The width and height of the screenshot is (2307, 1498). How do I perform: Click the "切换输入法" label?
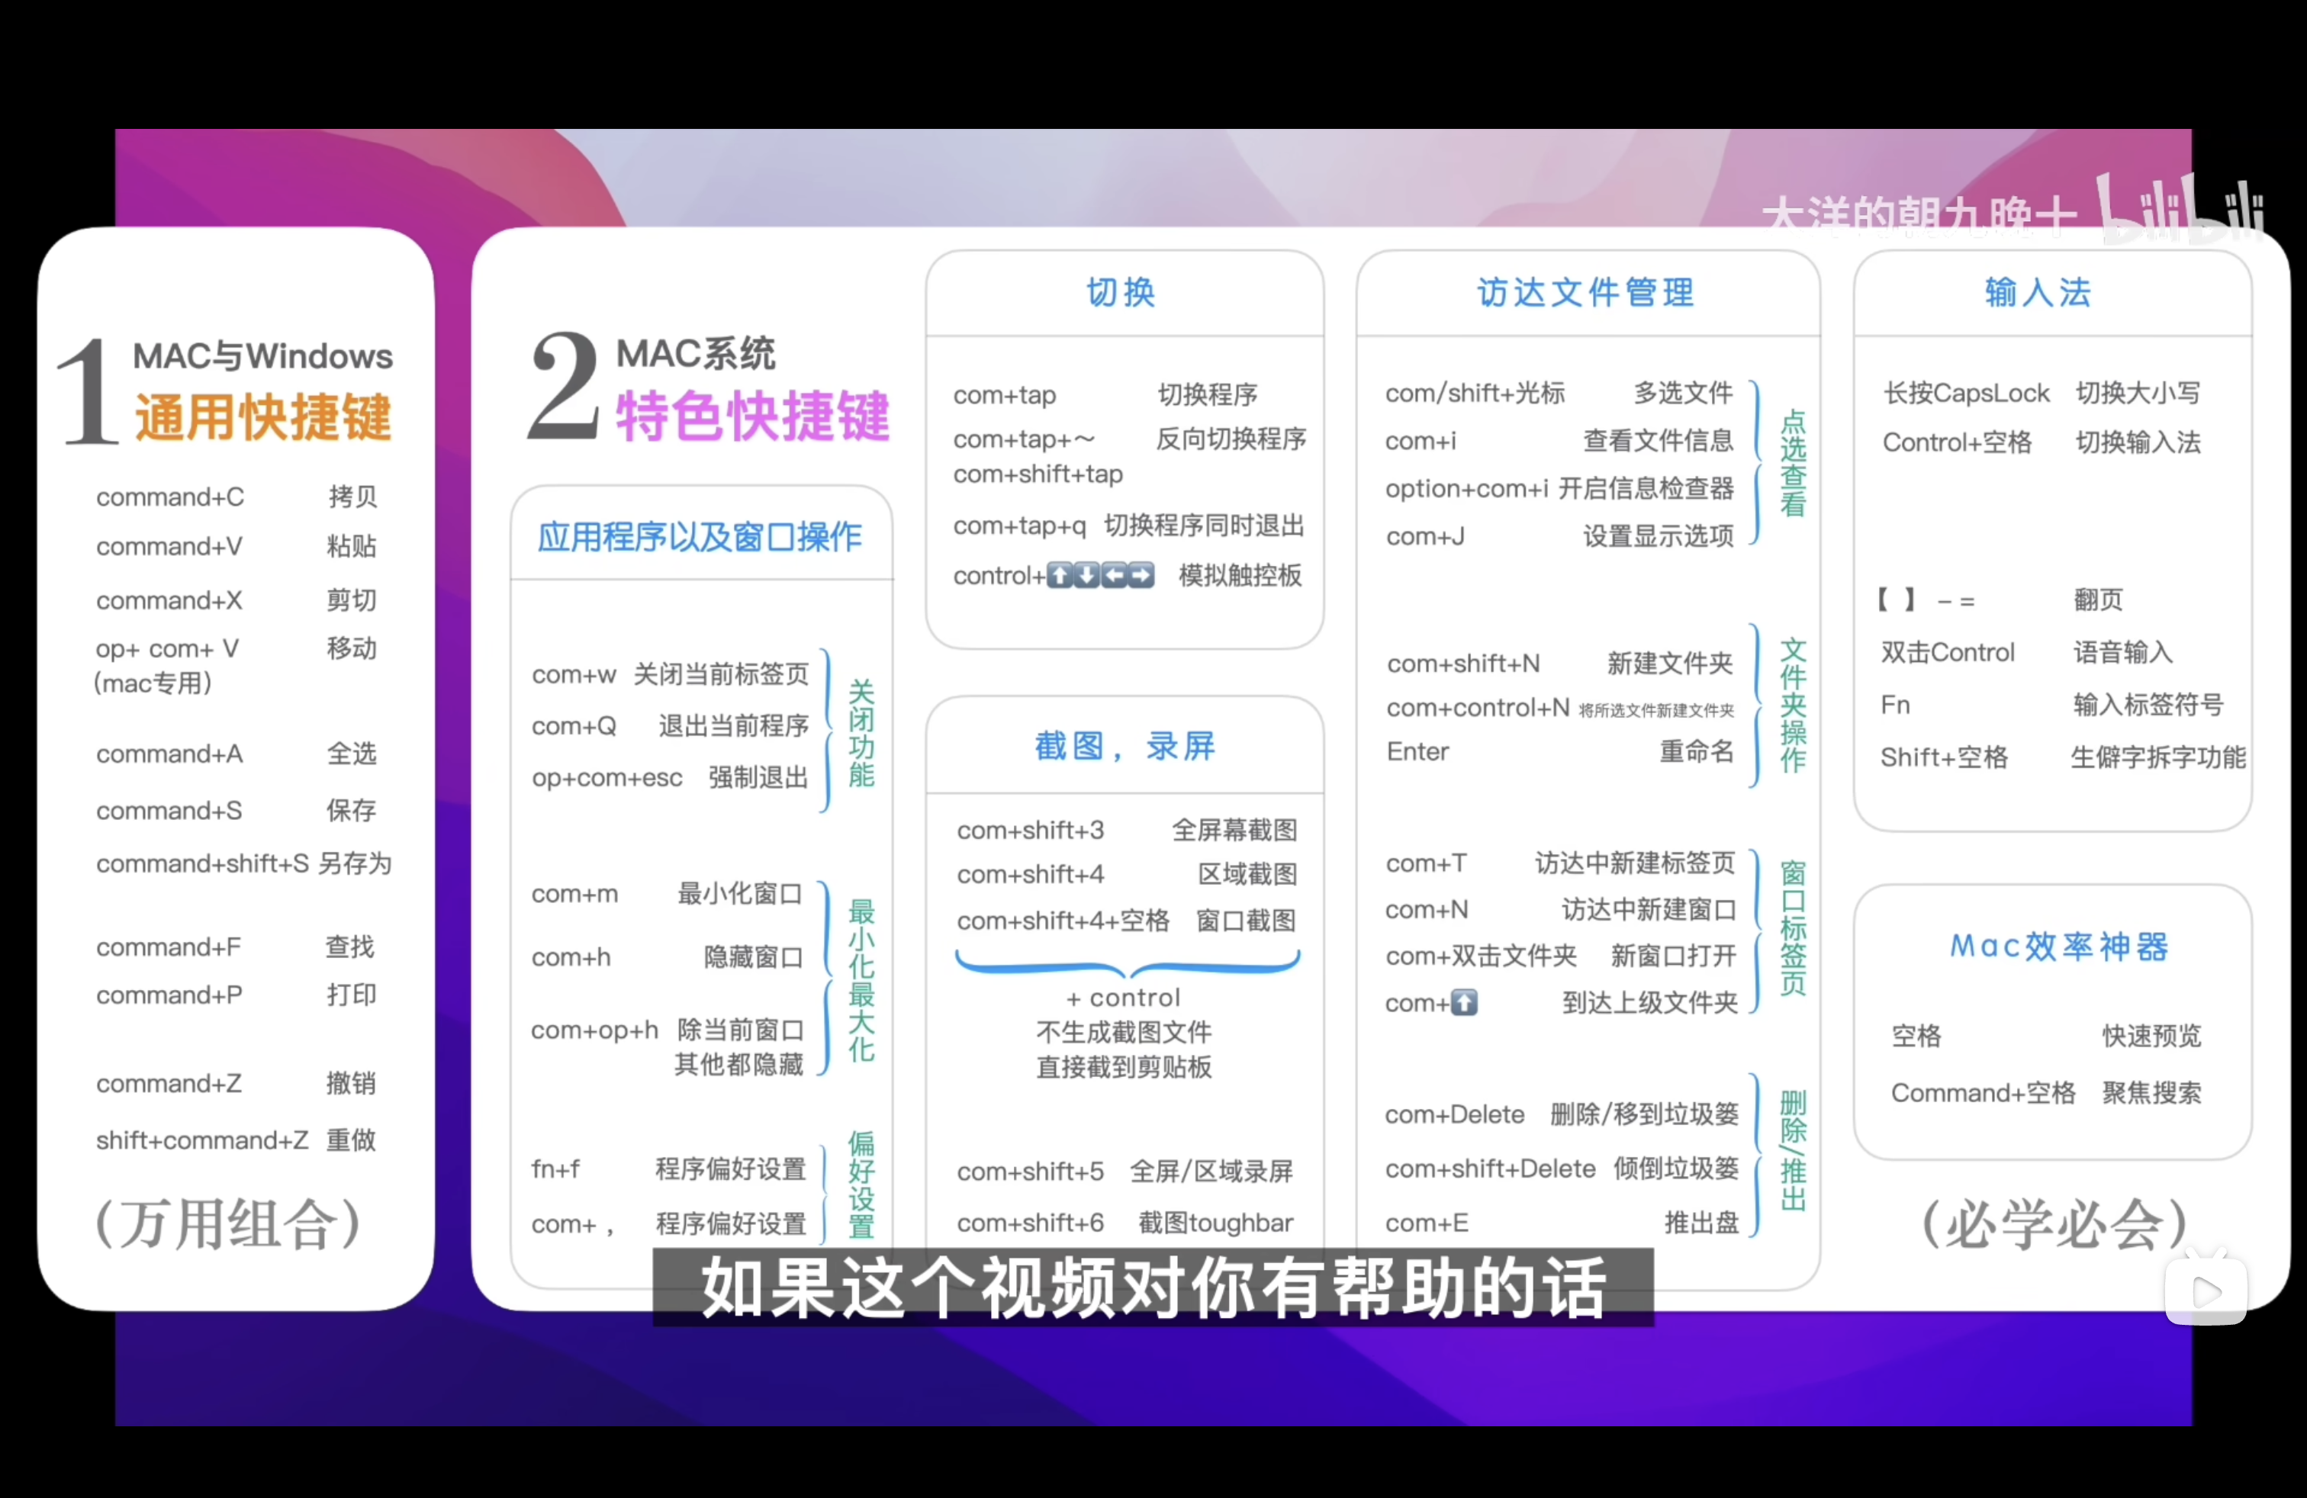(2138, 442)
